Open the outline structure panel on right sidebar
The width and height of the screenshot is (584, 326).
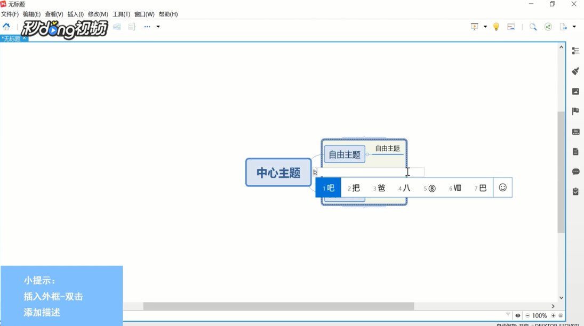pyautogui.click(x=575, y=51)
